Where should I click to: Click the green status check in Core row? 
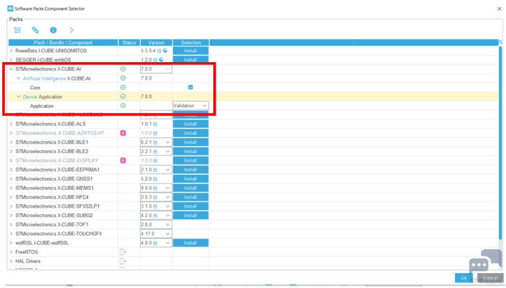(123, 87)
